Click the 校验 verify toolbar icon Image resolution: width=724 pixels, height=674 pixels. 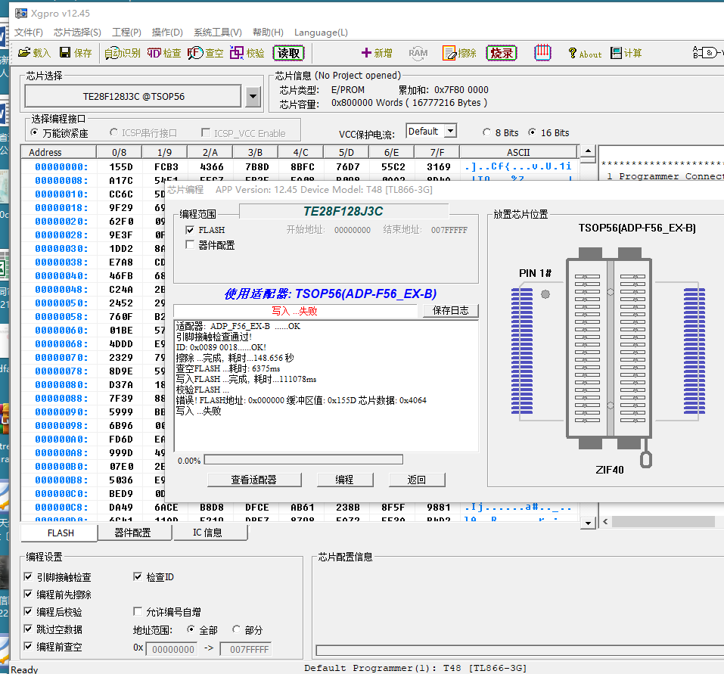247,53
